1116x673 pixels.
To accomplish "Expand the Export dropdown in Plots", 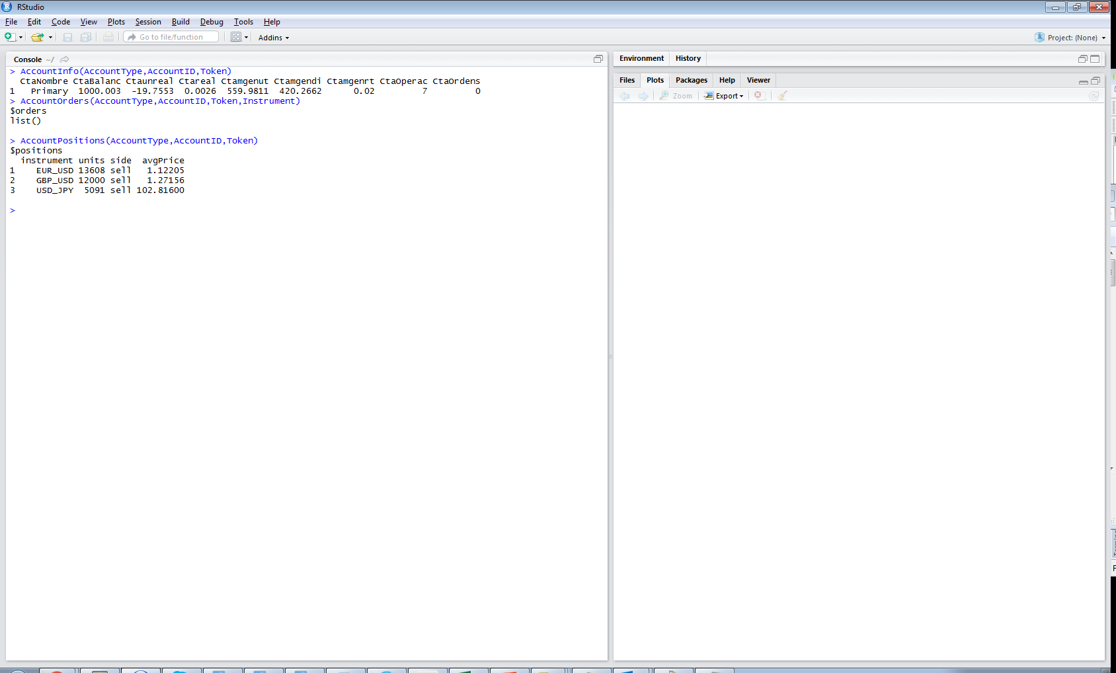I will click(725, 96).
